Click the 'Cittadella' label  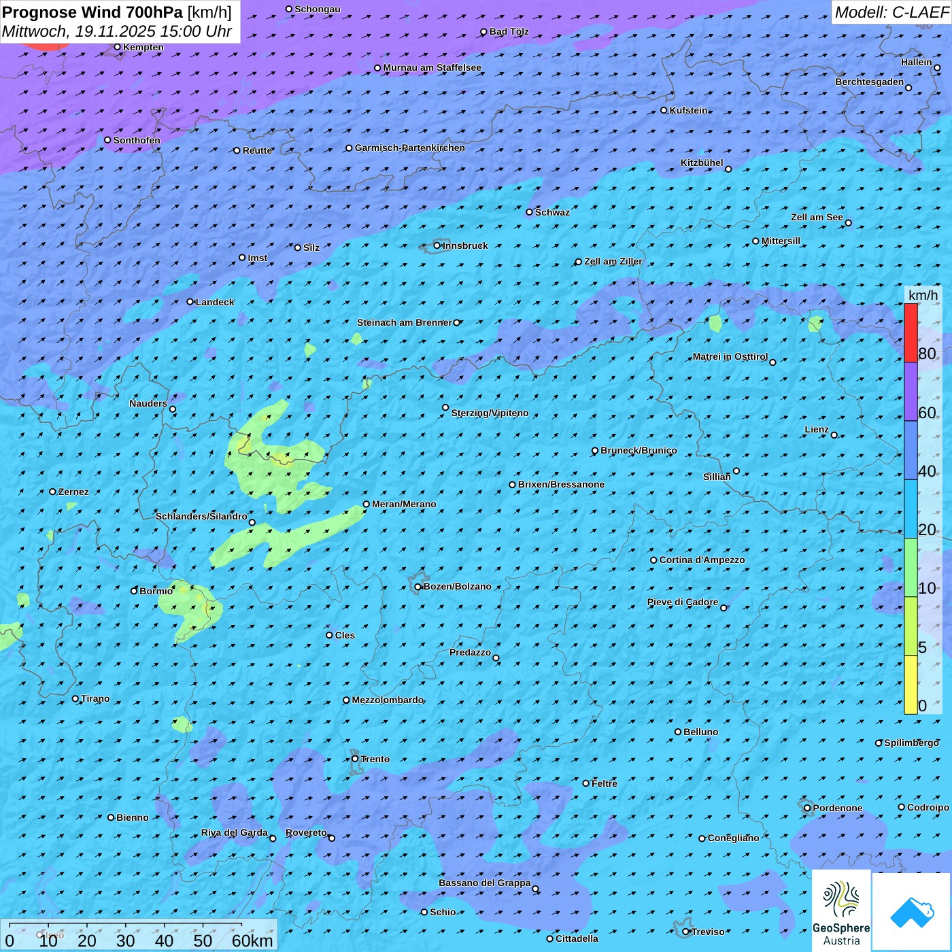tap(577, 938)
